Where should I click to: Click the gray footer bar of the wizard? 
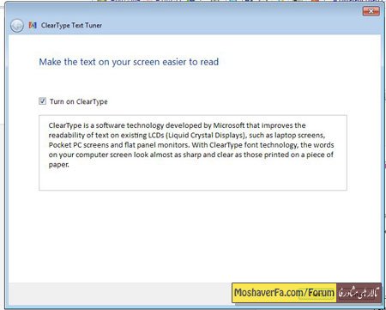[x=120, y=294]
